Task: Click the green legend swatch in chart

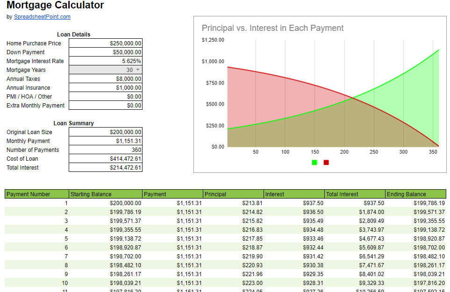Action: [x=314, y=162]
